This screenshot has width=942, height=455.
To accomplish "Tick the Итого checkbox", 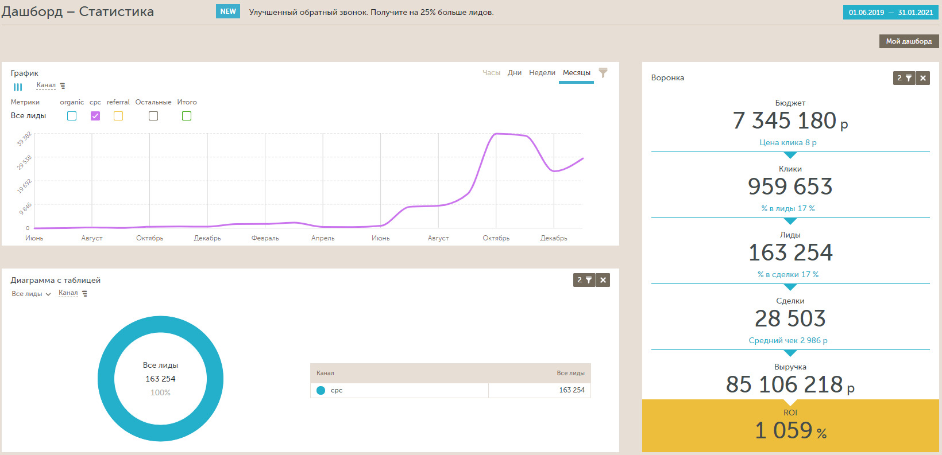I will click(x=187, y=116).
